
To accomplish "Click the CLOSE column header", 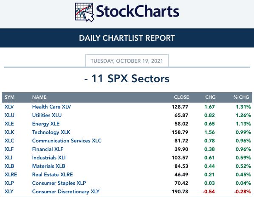I will point(181,97).
